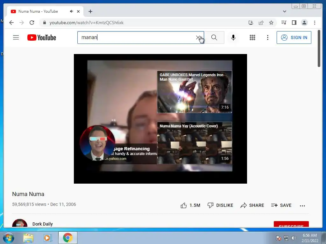Click the 59,569,815 views text

(29, 204)
